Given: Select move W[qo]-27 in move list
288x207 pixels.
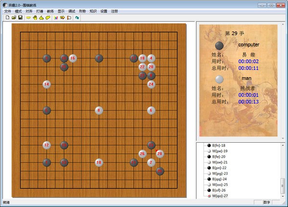Looking at the screenshot, I should pos(220,196).
